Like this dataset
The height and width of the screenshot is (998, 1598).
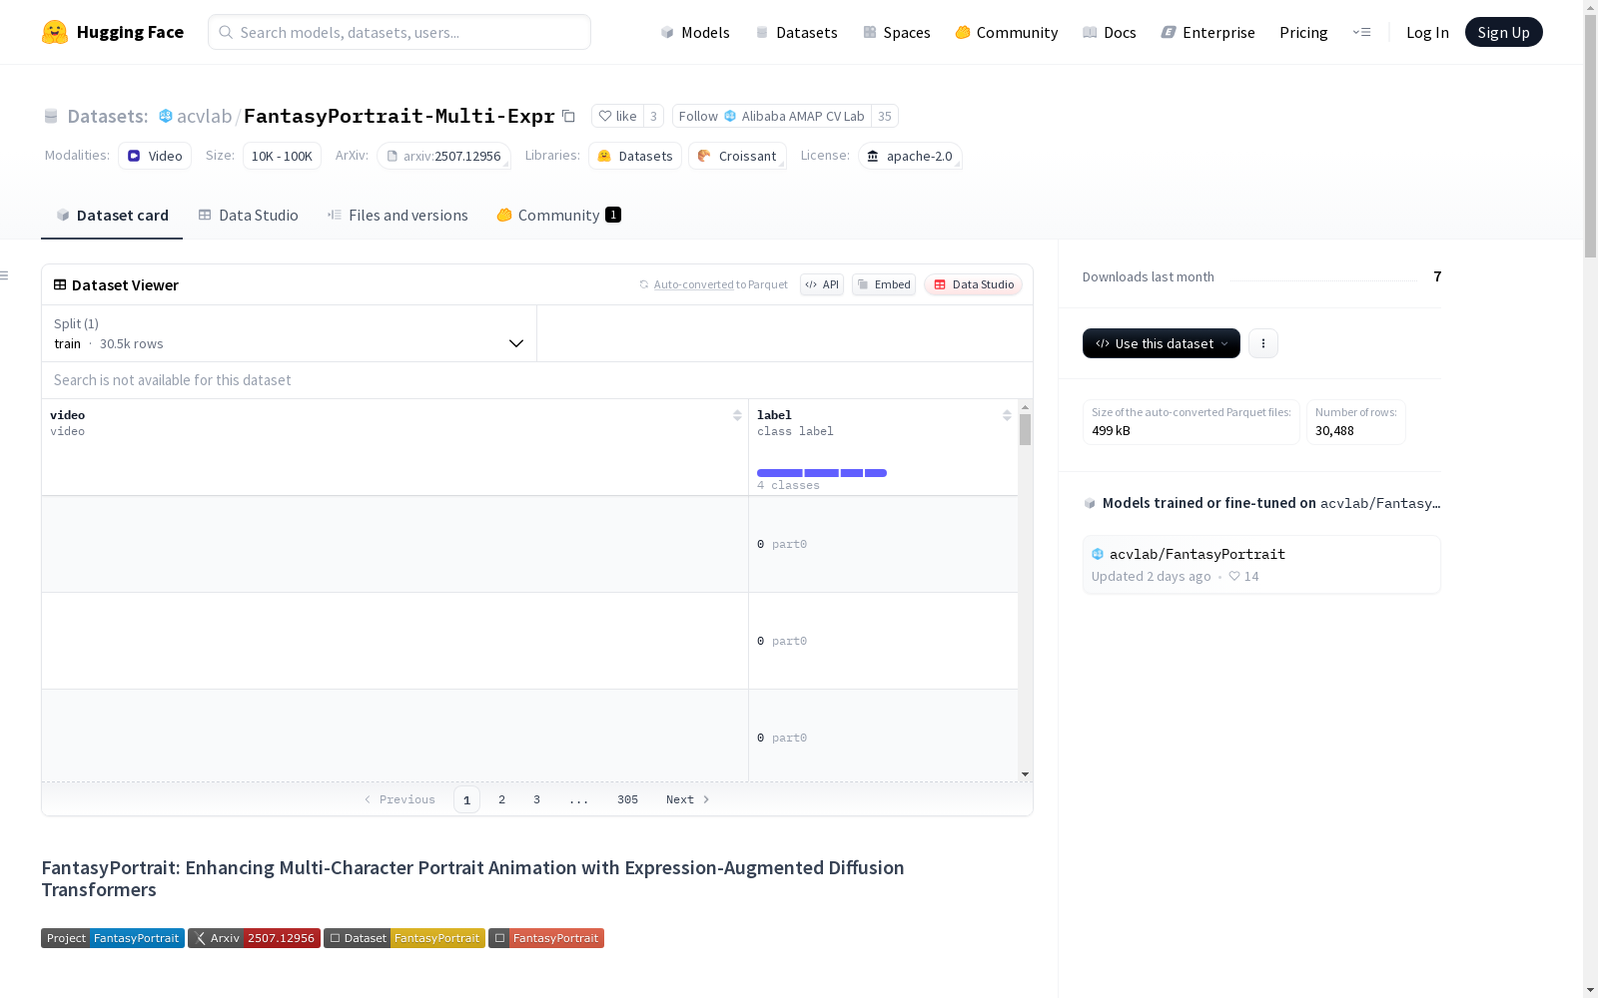617,116
